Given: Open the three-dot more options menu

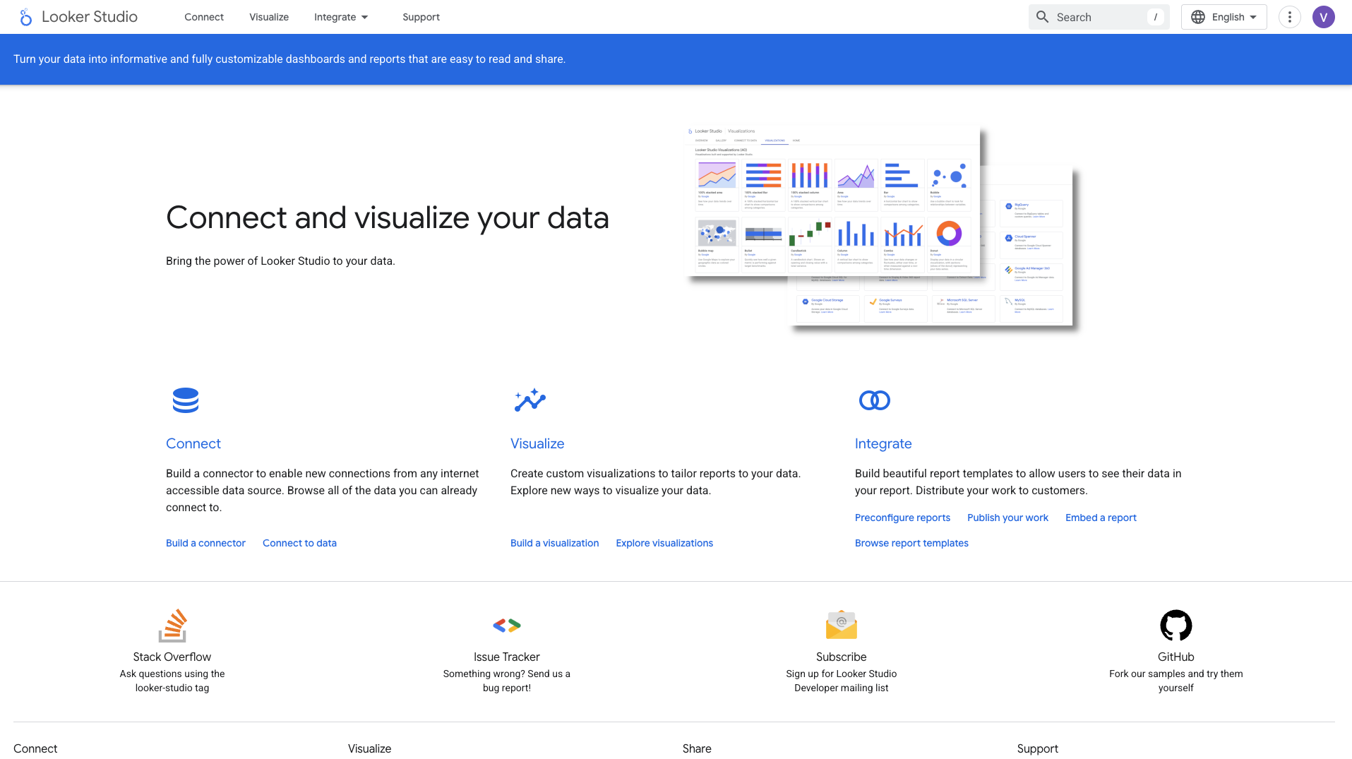Looking at the screenshot, I should (1290, 17).
